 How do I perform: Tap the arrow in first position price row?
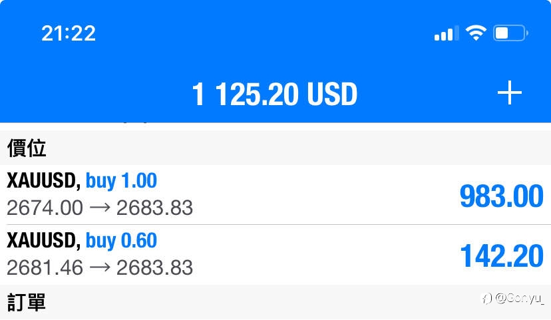pos(100,208)
